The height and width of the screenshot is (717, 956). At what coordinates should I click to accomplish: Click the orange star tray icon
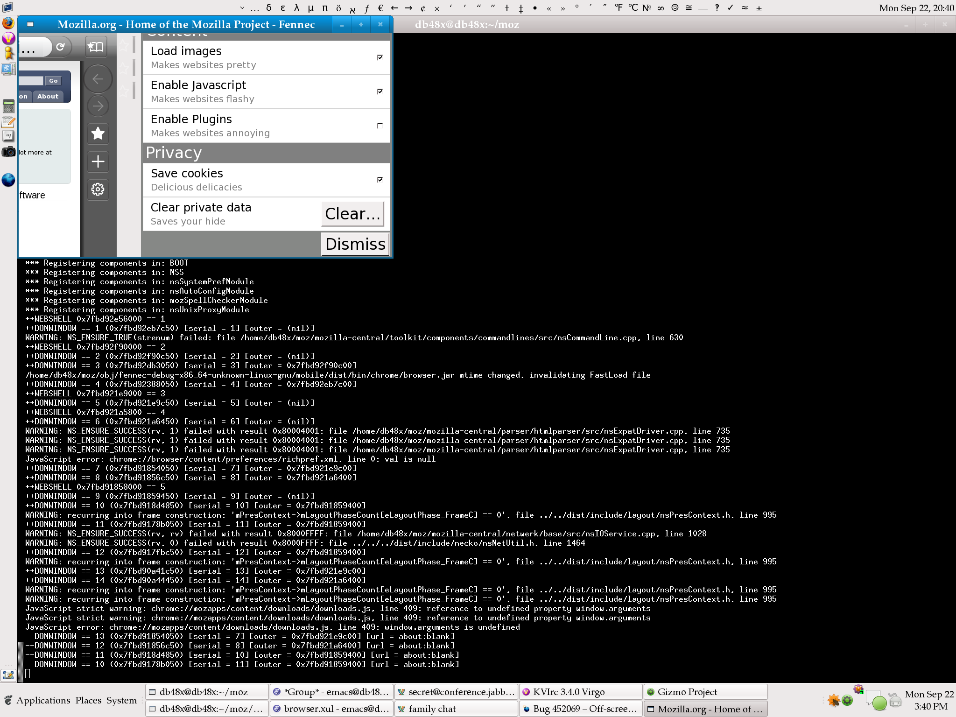pyautogui.click(x=833, y=700)
